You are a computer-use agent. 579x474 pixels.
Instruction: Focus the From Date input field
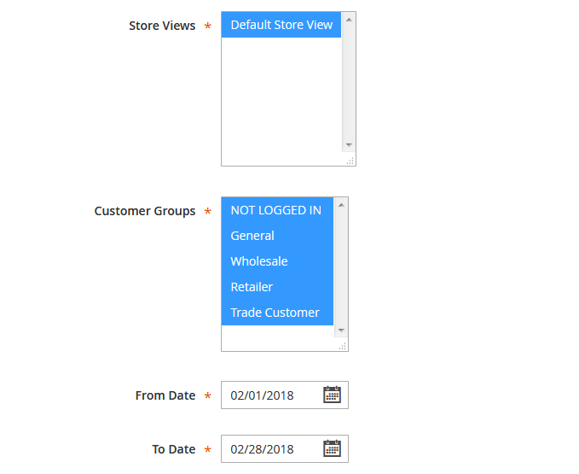click(269, 395)
